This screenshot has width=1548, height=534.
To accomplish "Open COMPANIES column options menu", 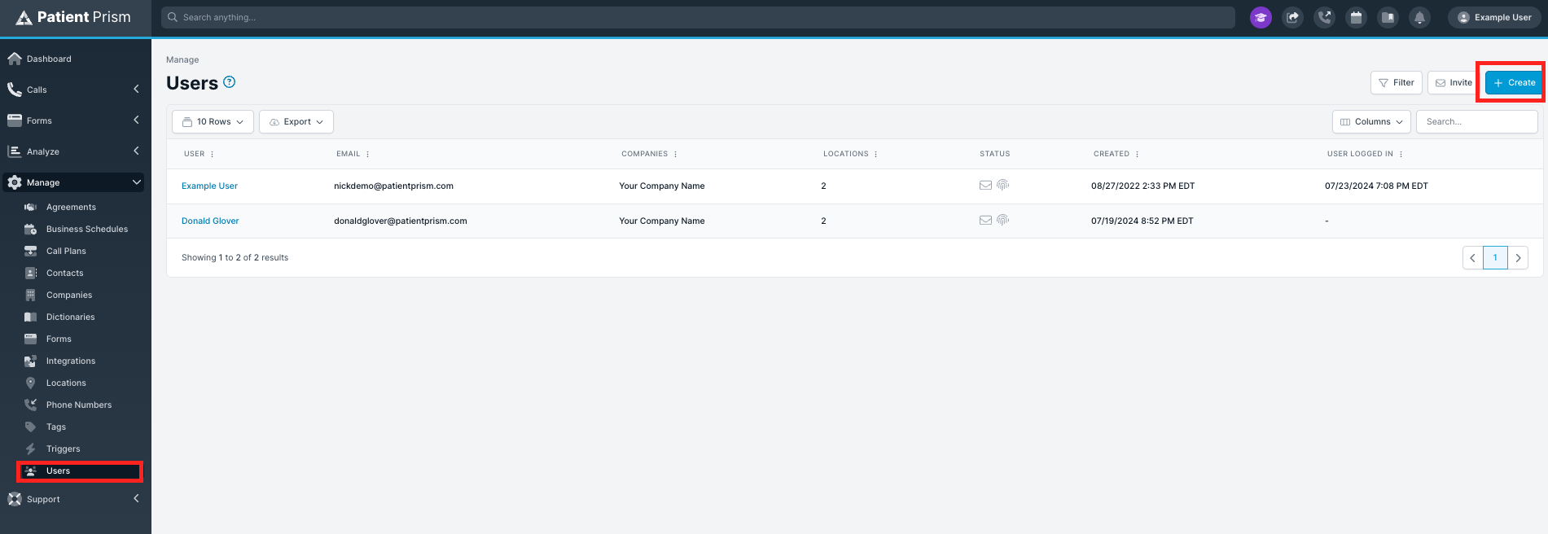I will [x=675, y=154].
